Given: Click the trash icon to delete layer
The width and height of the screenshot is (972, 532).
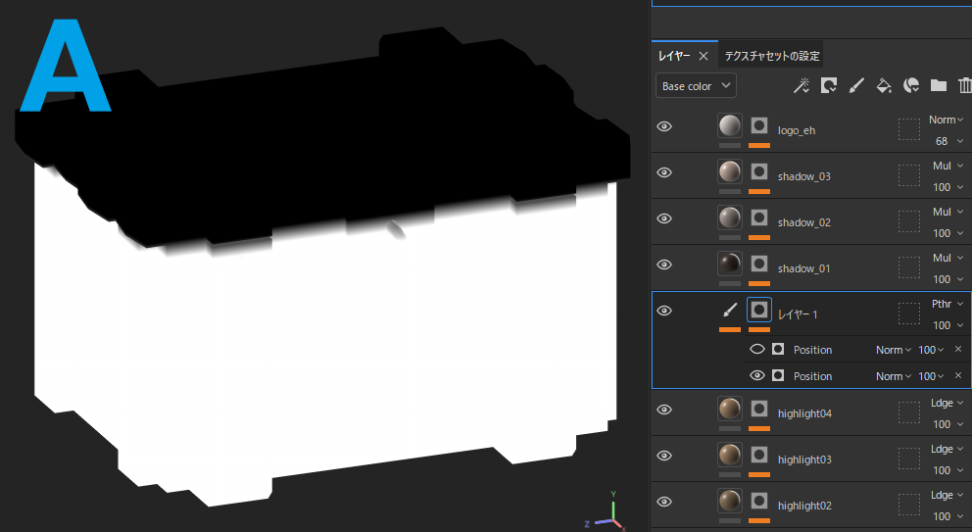Looking at the screenshot, I should pyautogui.click(x=964, y=86).
